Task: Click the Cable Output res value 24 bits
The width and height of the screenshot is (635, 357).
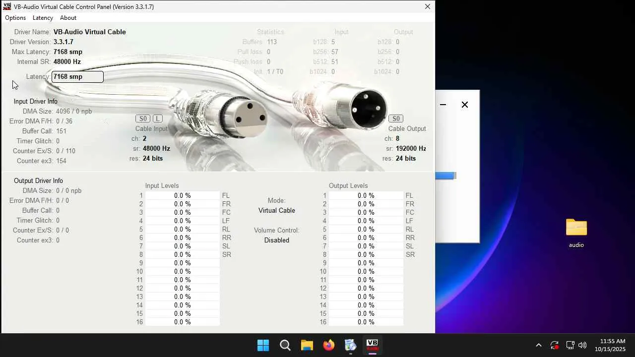Action: pyautogui.click(x=406, y=158)
